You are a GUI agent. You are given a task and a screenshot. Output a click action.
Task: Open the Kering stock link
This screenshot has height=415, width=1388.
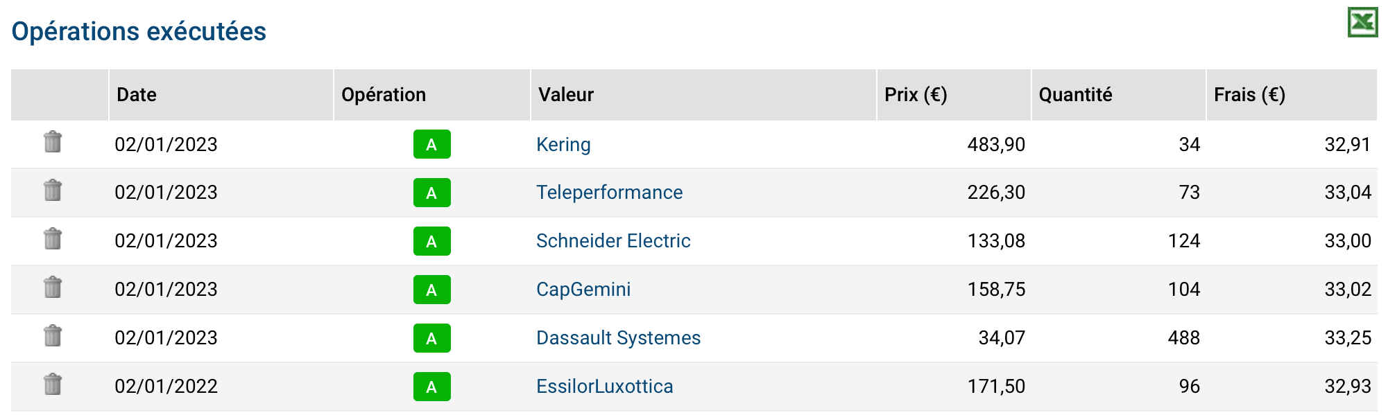[x=563, y=144]
